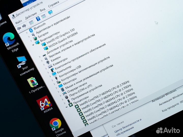Select the Intel(R) HD Graphics 530 entry

coord(60,36)
